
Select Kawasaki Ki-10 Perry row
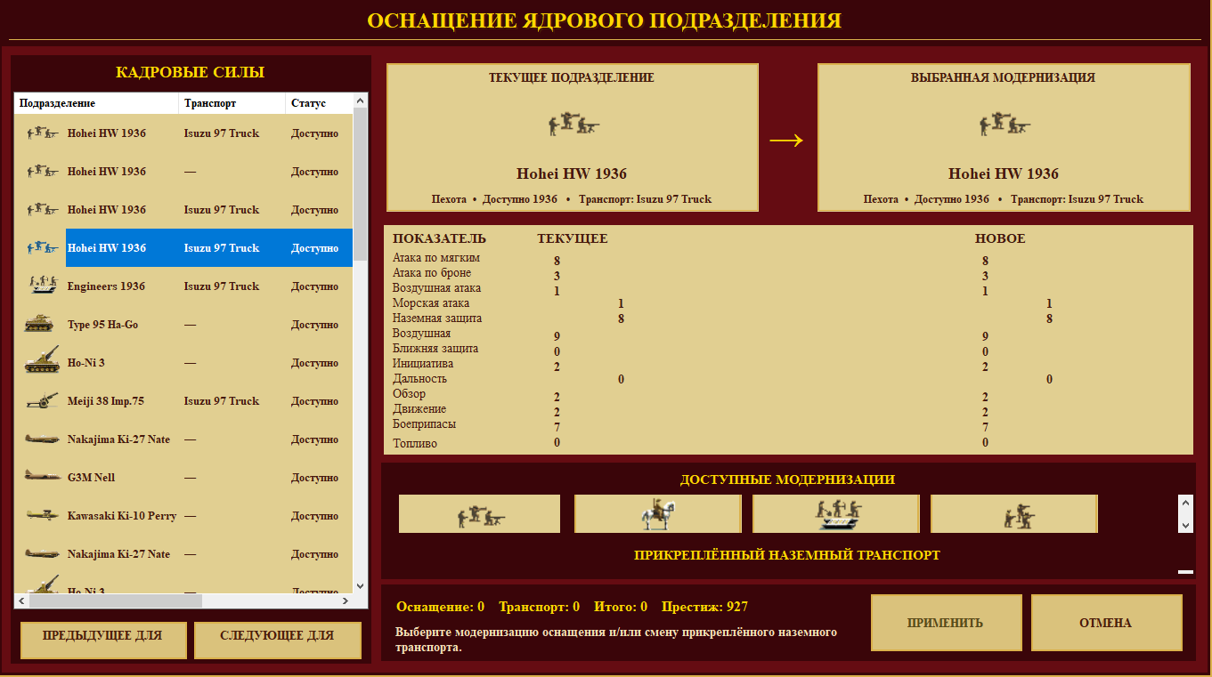(x=184, y=515)
